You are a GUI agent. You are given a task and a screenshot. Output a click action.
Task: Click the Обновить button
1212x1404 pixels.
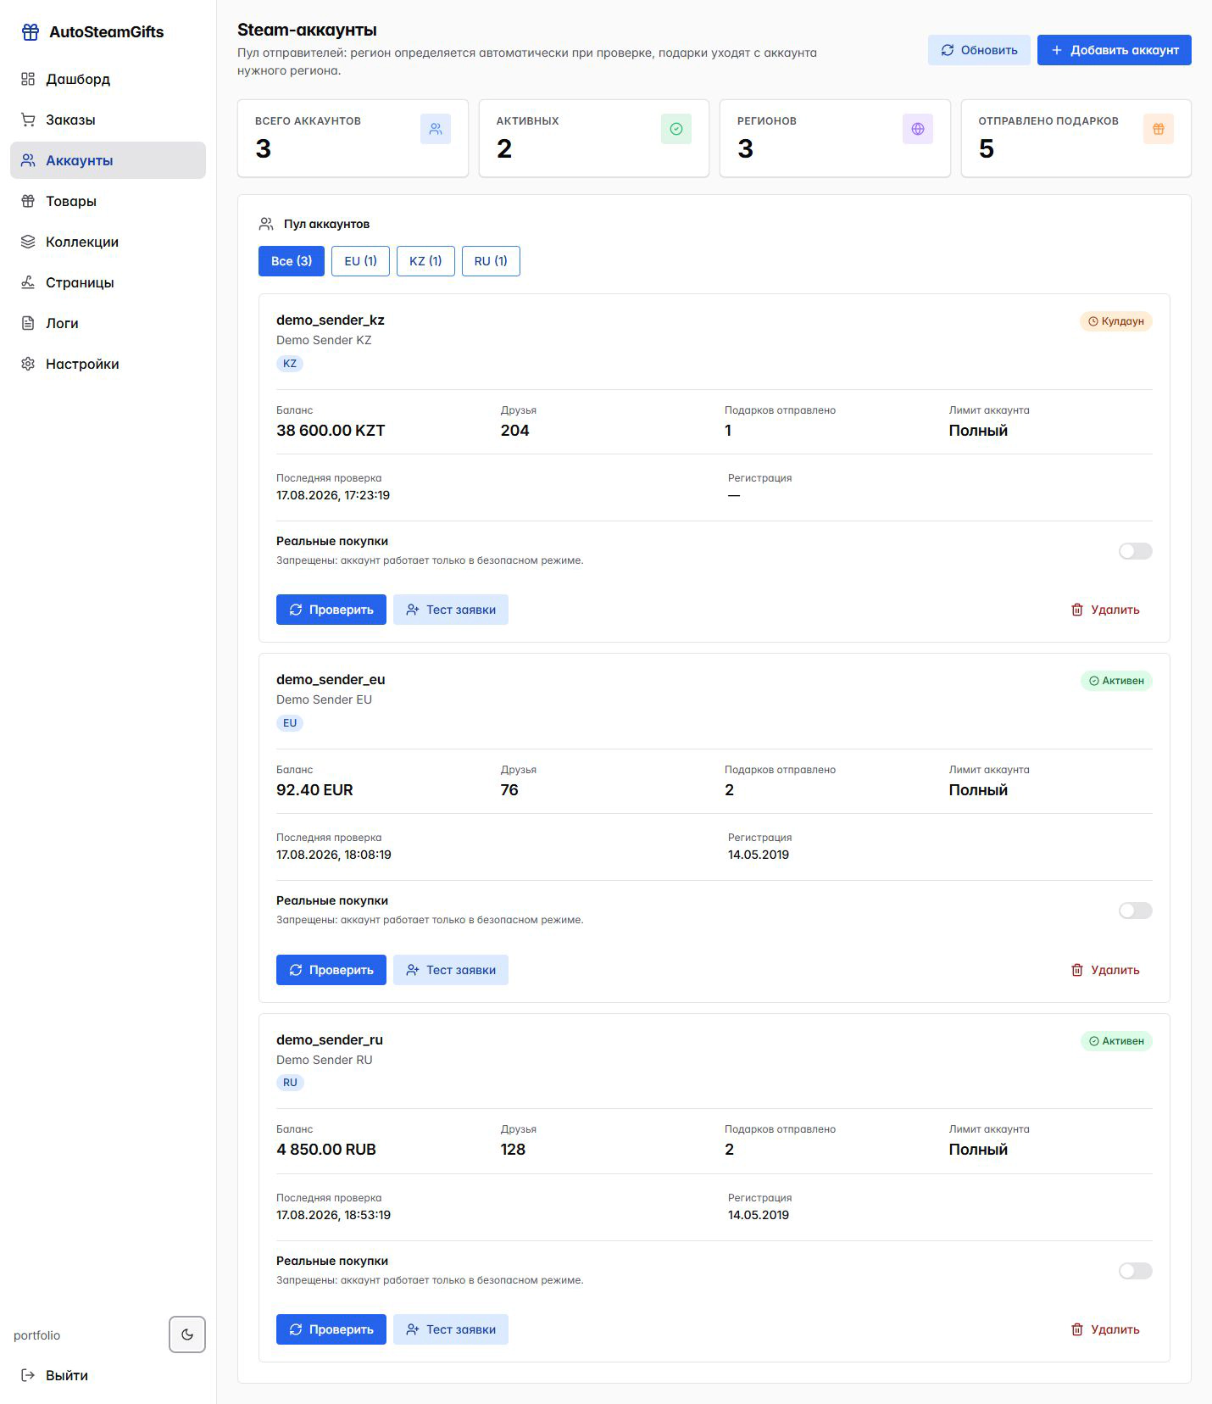[979, 50]
